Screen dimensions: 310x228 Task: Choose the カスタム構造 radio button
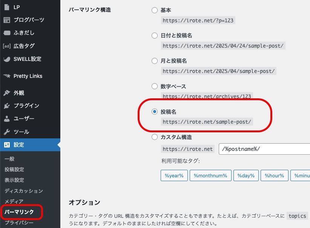point(155,137)
